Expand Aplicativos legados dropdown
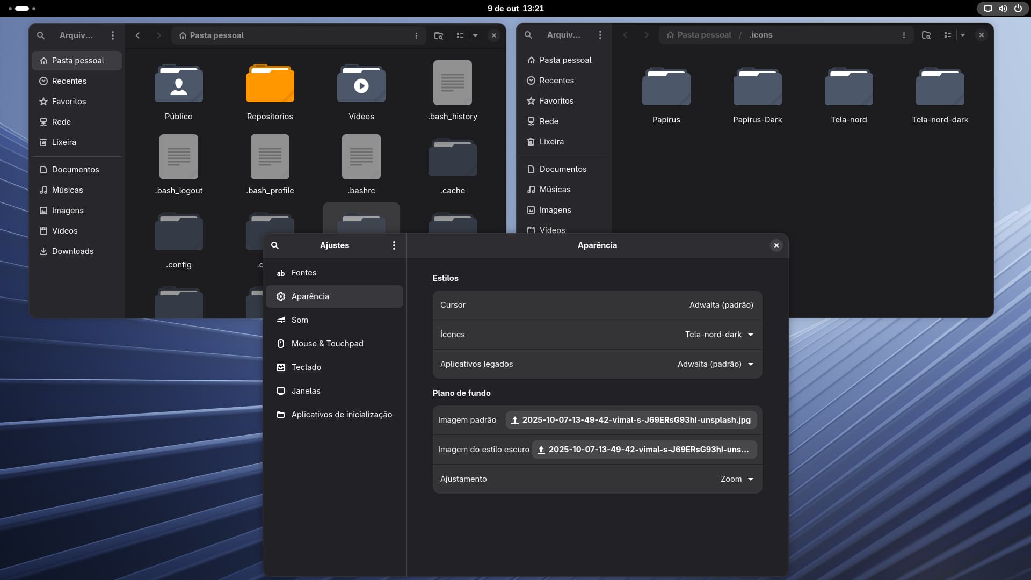The width and height of the screenshot is (1031, 580). 715,364
